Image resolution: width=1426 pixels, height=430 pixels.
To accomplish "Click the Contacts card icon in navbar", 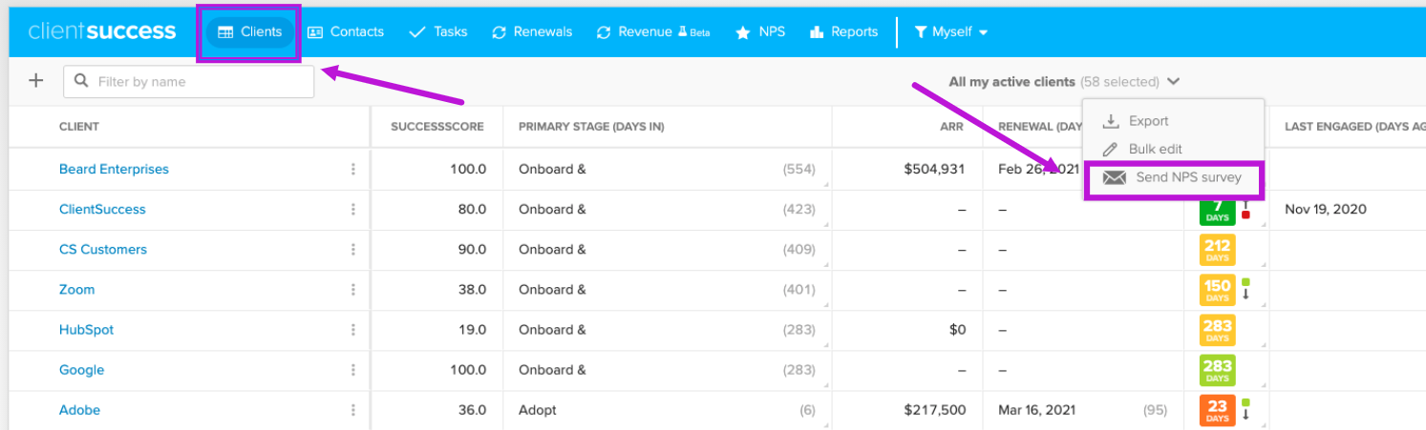I will pyautogui.click(x=315, y=31).
